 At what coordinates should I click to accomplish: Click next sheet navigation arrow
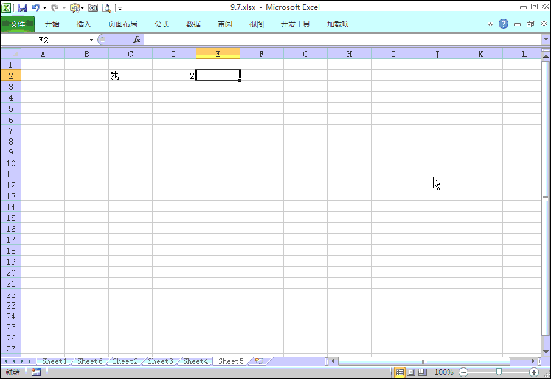tap(22, 361)
